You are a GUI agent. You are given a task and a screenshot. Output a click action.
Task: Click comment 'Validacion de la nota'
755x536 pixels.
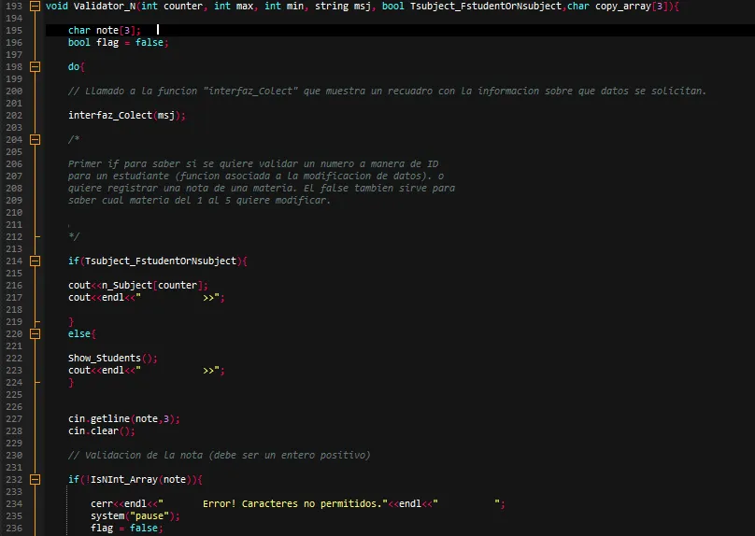pos(219,455)
